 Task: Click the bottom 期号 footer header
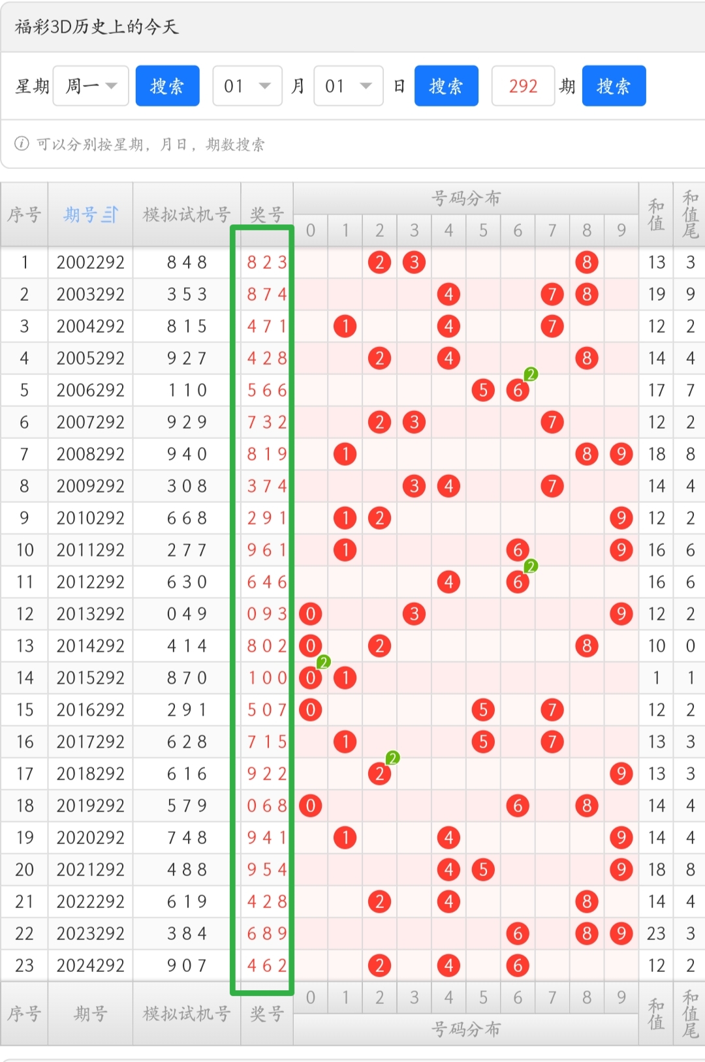(90, 1014)
